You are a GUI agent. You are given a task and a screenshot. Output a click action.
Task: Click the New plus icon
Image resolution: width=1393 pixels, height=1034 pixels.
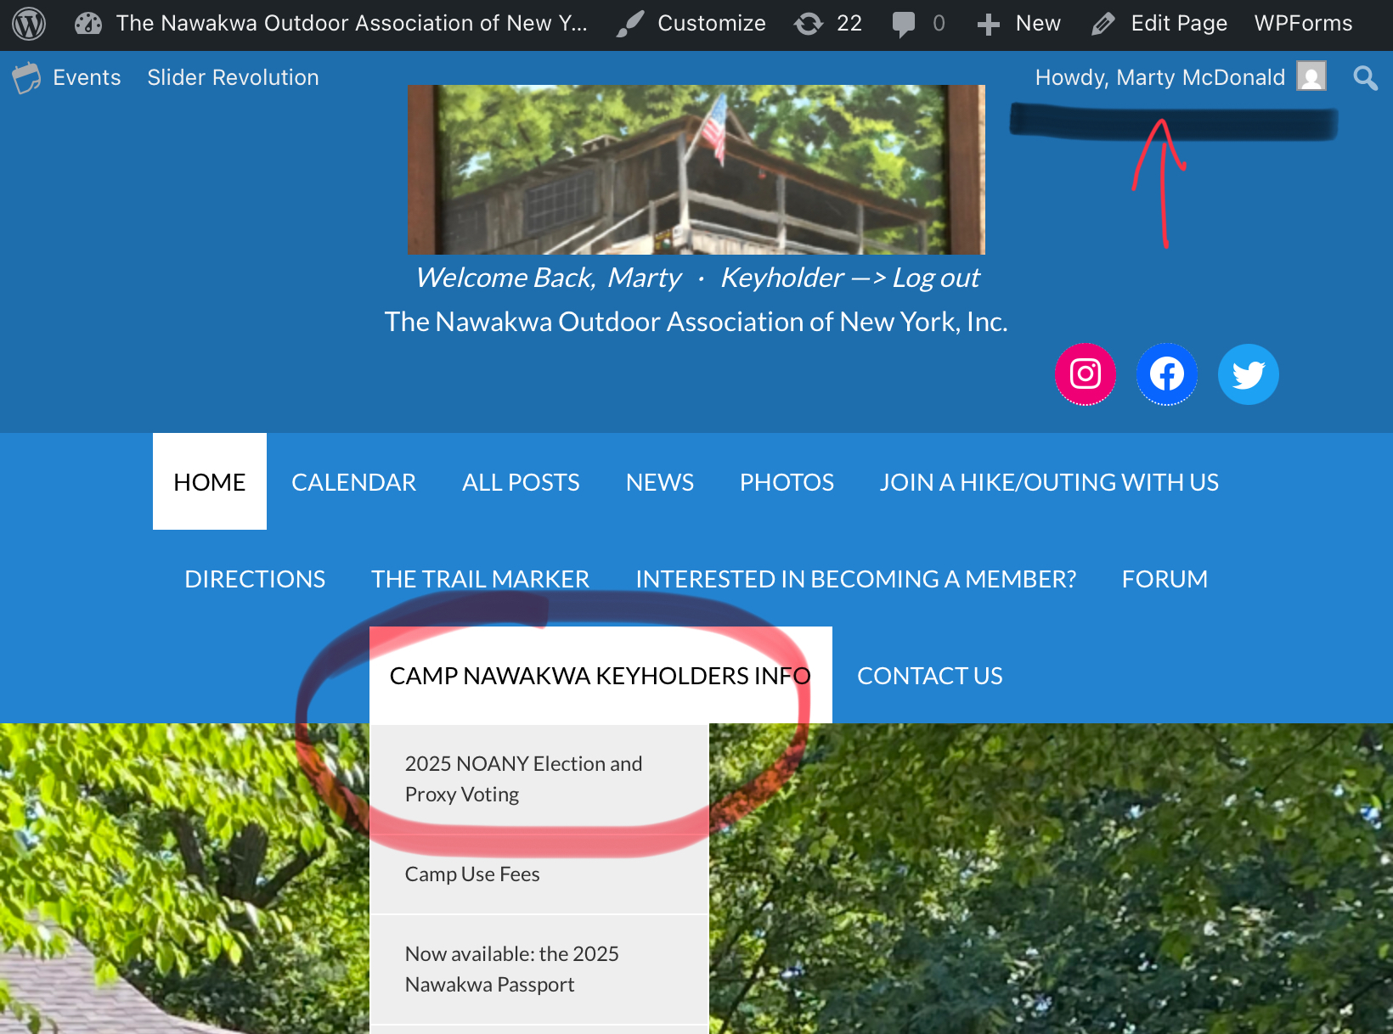pyautogui.click(x=988, y=24)
